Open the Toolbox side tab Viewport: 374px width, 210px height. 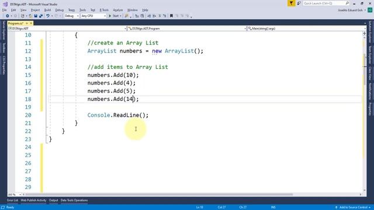pyautogui.click(x=4, y=48)
